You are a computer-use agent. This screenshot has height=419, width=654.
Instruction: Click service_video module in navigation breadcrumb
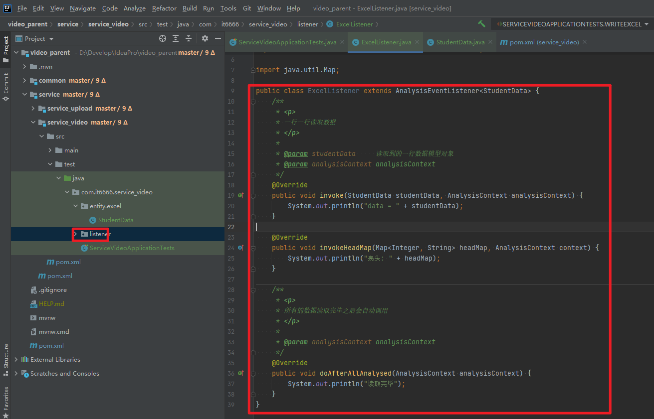pyautogui.click(x=108, y=24)
